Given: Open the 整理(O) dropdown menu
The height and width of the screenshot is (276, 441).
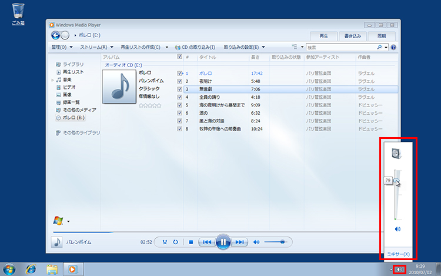Looking at the screenshot, I should coord(62,47).
